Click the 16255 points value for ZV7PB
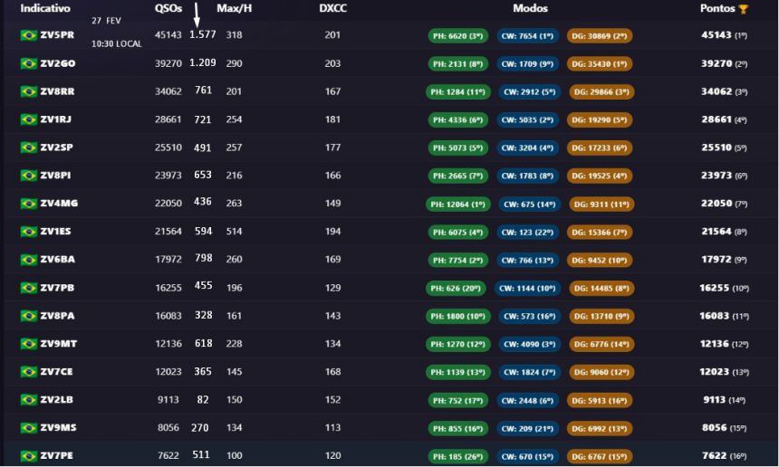Image resolution: width=779 pixels, height=467 pixels. pyautogui.click(x=714, y=288)
